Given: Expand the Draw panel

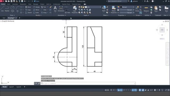Looking at the screenshot, I should (12, 15).
